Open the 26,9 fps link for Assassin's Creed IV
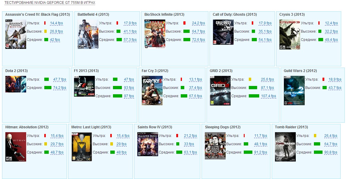Screen dimensions: 346x179 point(56,31)
